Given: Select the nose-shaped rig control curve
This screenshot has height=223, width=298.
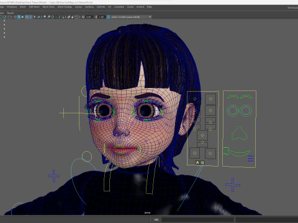Looking at the screenshot, I should 239,133.
